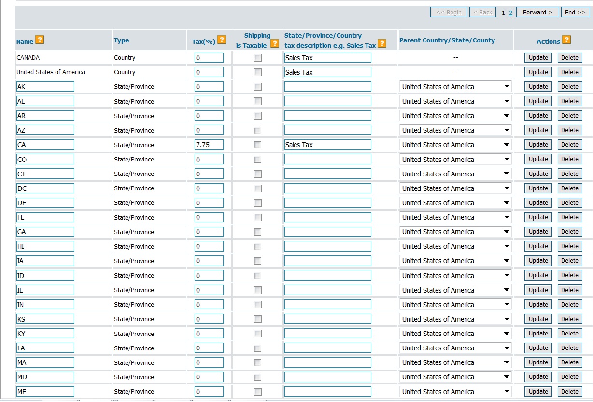Focus the GA name field
Viewport: 593px width, 402px height.
[x=45, y=232]
